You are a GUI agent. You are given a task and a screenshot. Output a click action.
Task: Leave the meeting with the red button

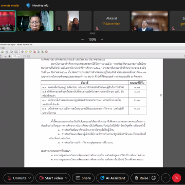click(x=177, y=178)
